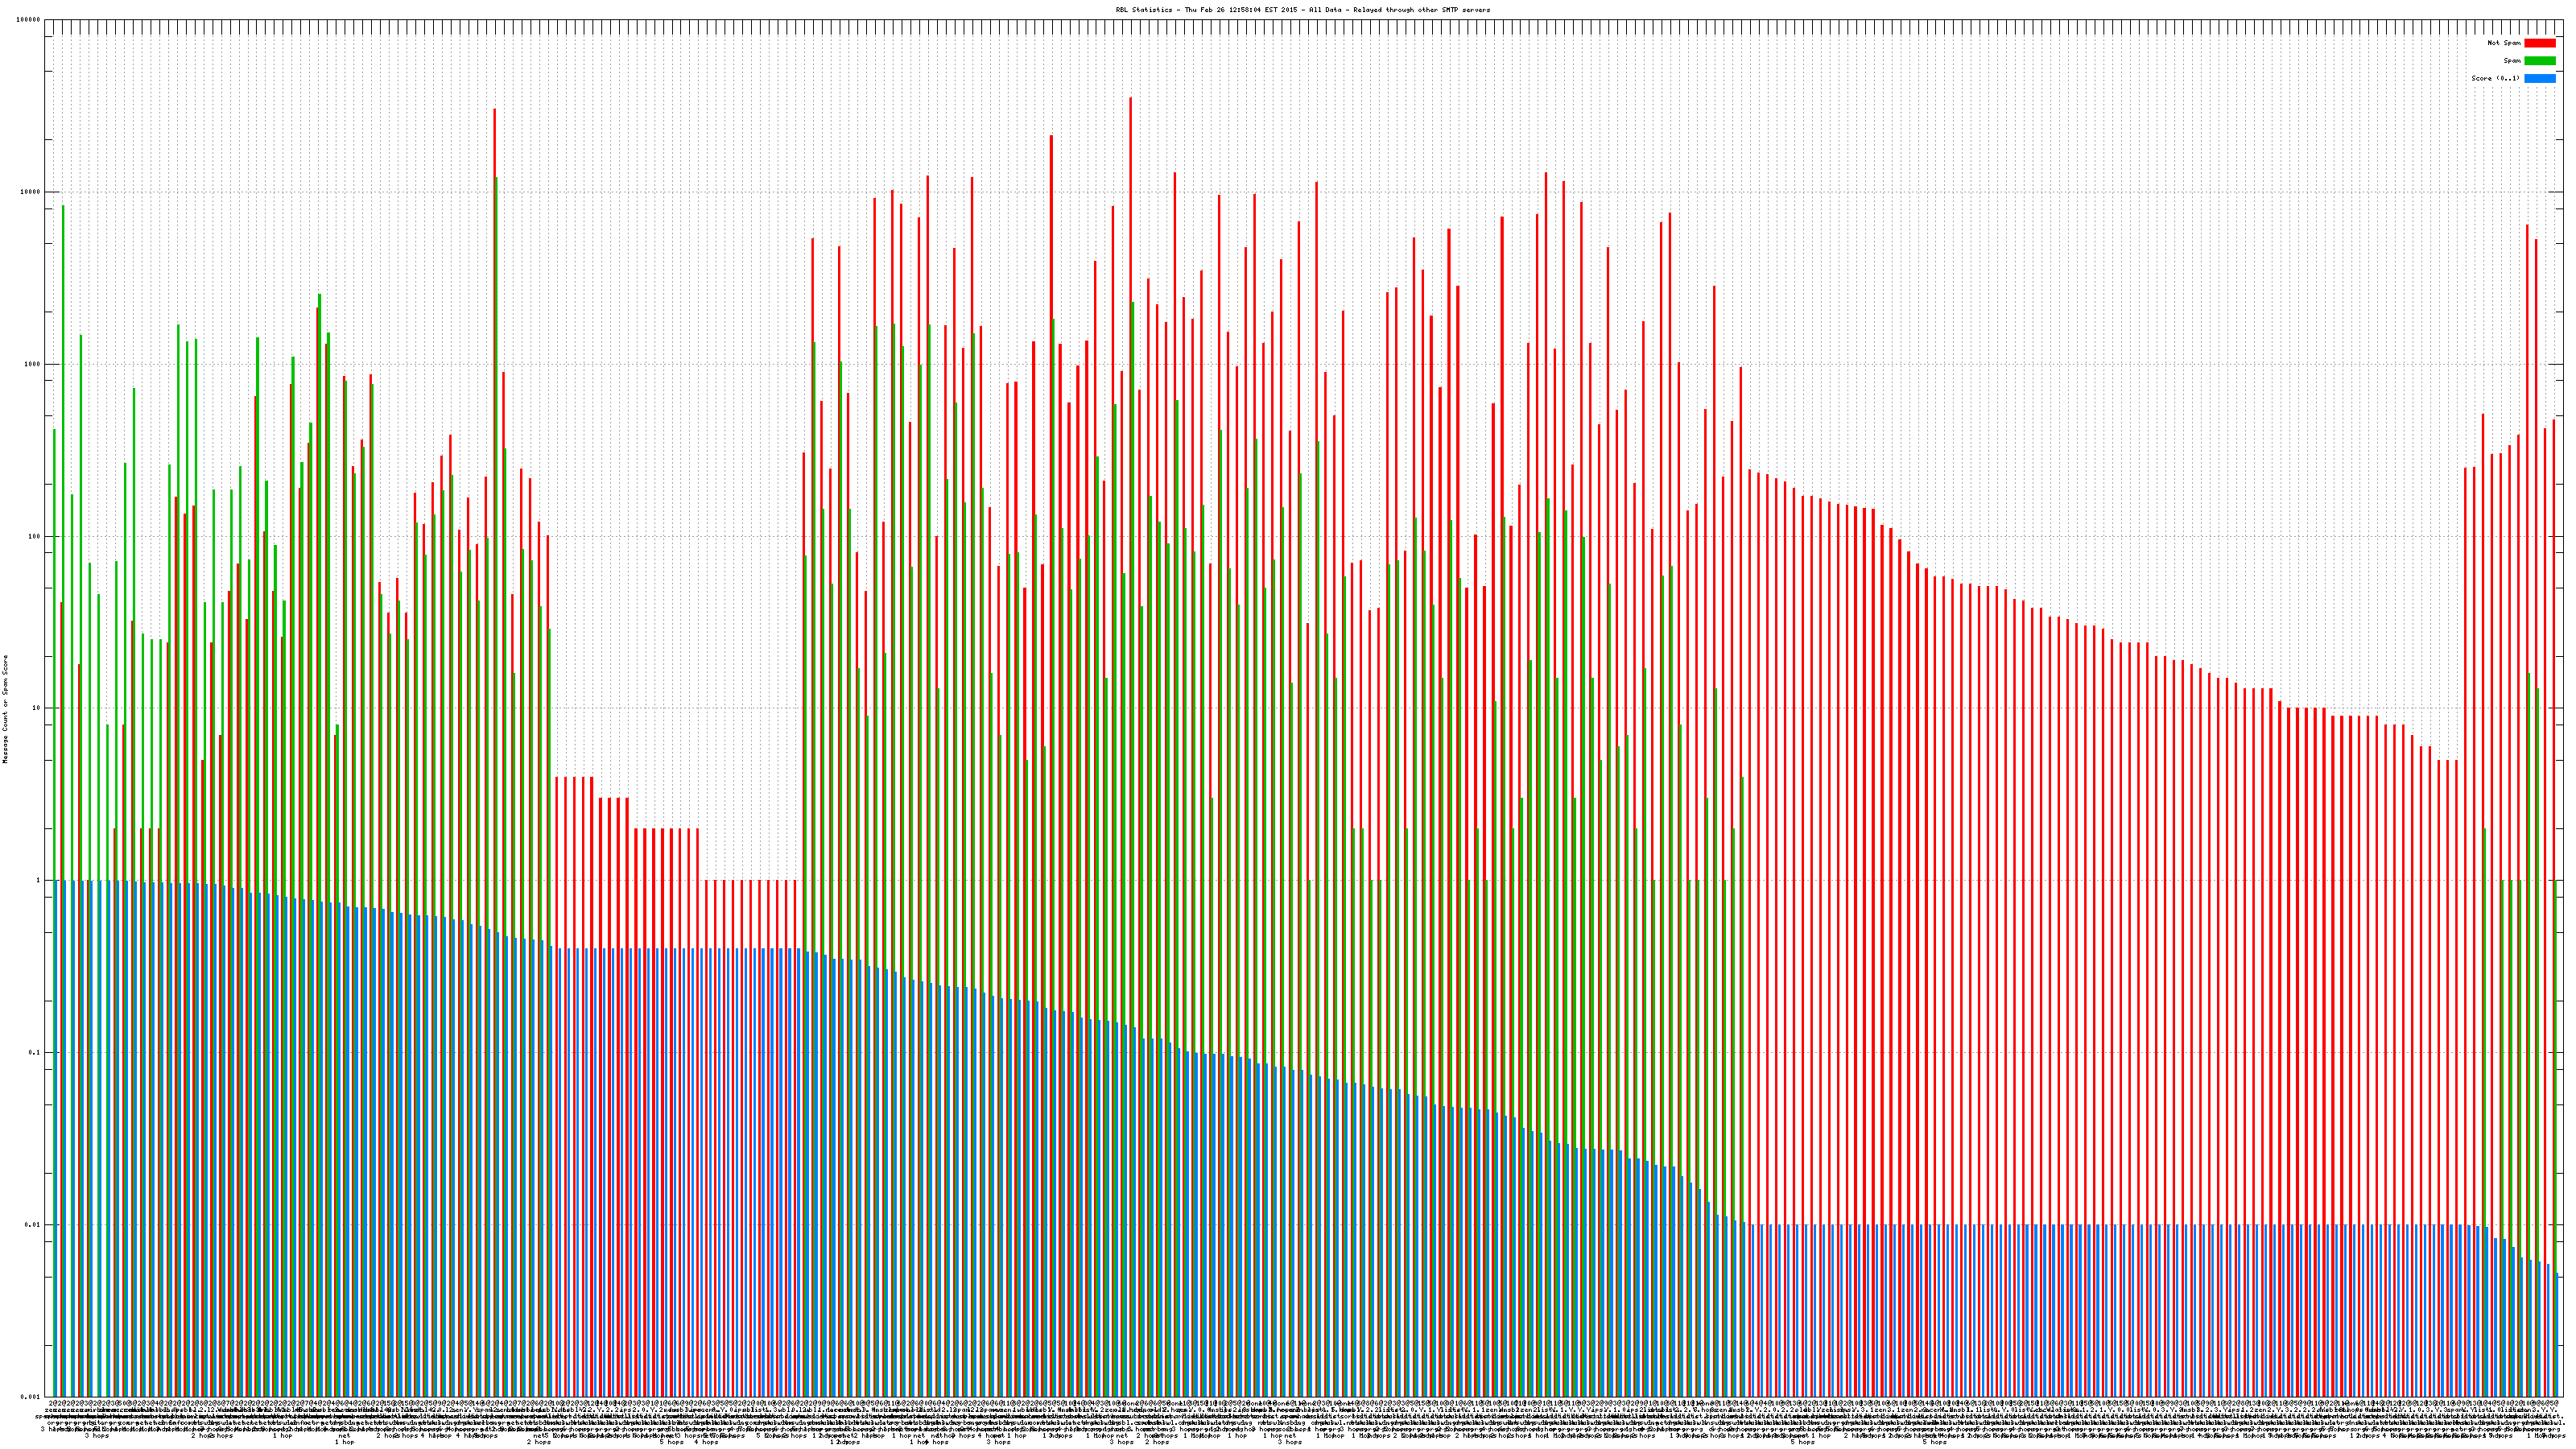
Task: Click the red Not Spam legend swatch
Action: tap(2539, 43)
